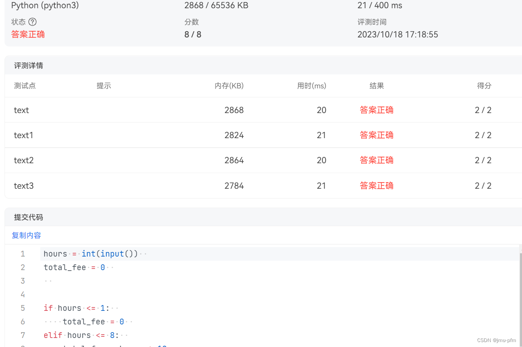Click memory value 2868 in text row
This screenshot has height=347, width=522.
click(x=234, y=110)
